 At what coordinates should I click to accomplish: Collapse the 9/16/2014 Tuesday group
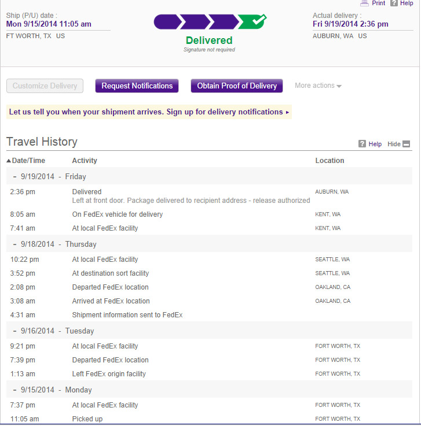pyautogui.click(x=14, y=331)
